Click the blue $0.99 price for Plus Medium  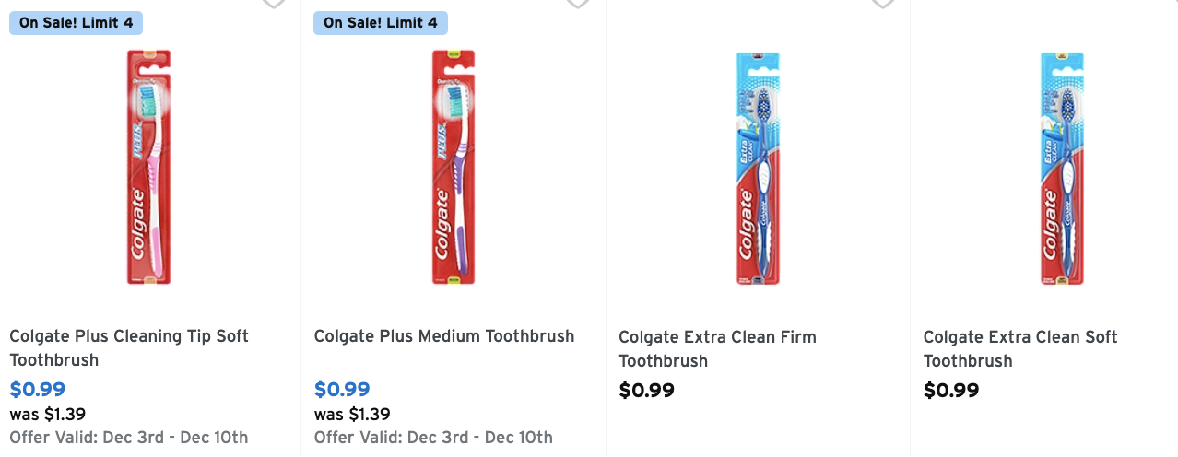(342, 390)
